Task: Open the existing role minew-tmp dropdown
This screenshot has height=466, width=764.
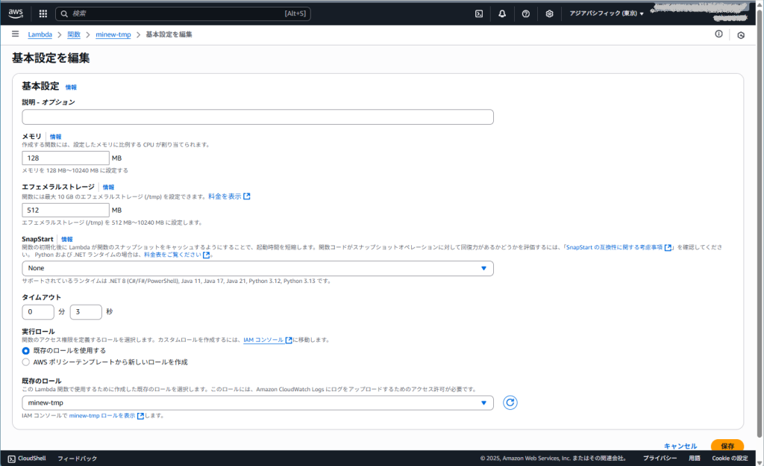Action: (x=257, y=403)
